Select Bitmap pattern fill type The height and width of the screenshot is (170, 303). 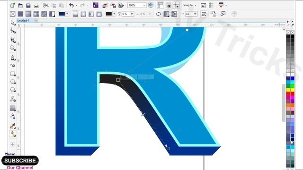(44, 14)
